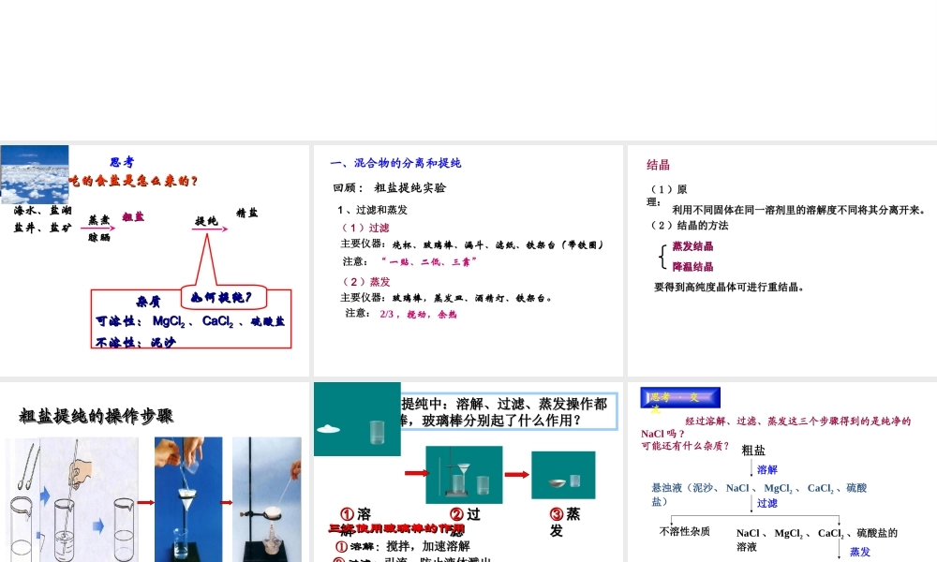Click the beaker dissolving illustration

[x=72, y=499]
